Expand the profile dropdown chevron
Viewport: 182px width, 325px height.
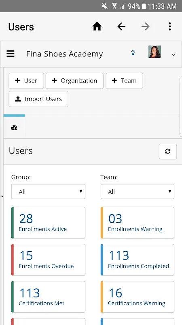(x=174, y=55)
